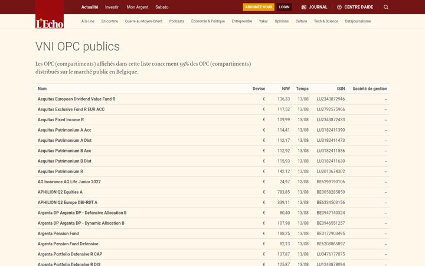The height and width of the screenshot is (266, 425).
Task: Select the NIW value 783,85
Action: (x=283, y=192)
